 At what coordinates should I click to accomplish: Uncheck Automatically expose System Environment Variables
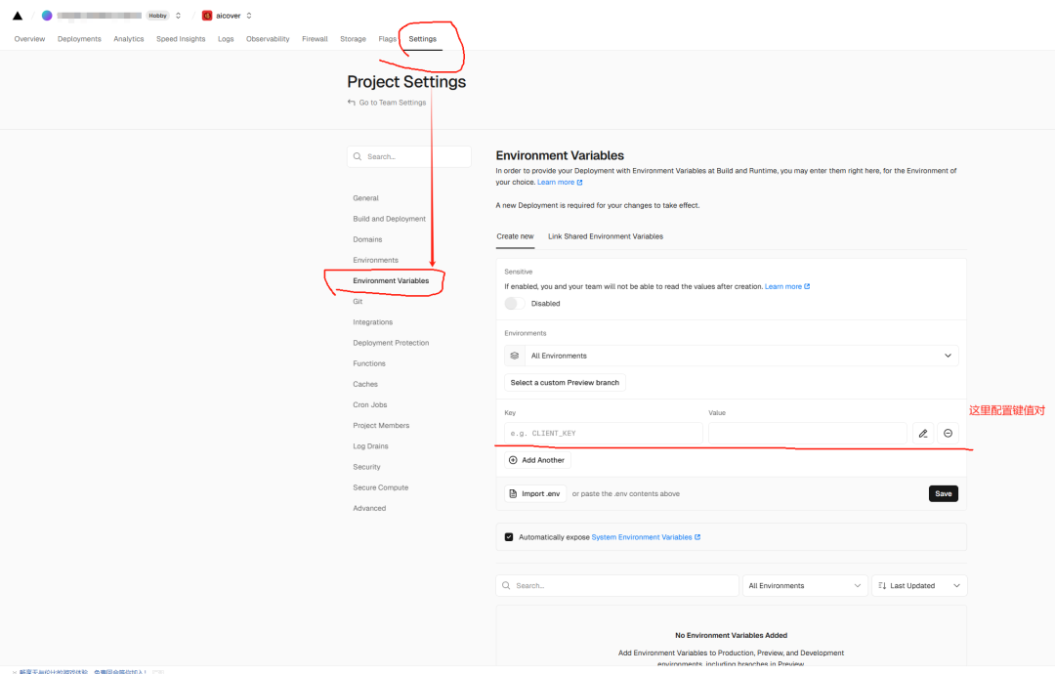point(509,537)
